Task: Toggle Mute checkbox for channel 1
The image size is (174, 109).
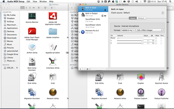Action: 156,41
